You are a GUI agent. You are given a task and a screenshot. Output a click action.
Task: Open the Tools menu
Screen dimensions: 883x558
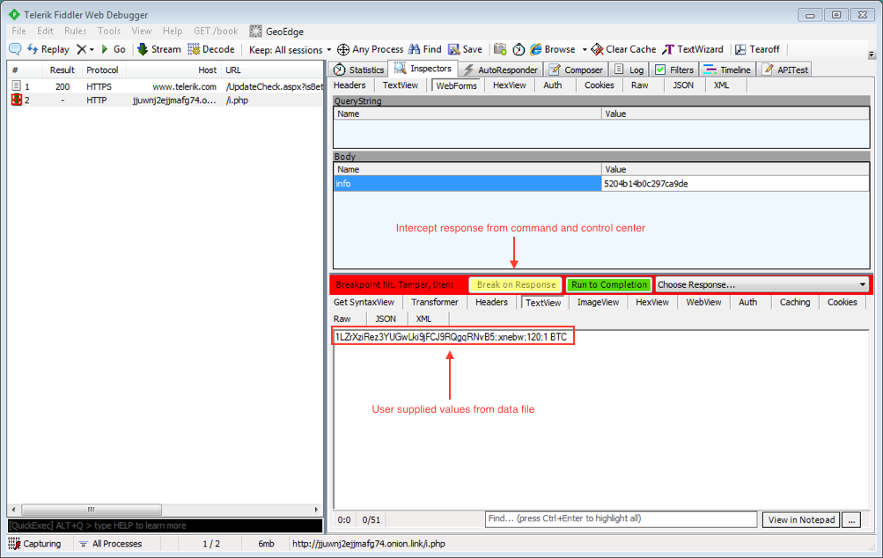click(x=108, y=31)
